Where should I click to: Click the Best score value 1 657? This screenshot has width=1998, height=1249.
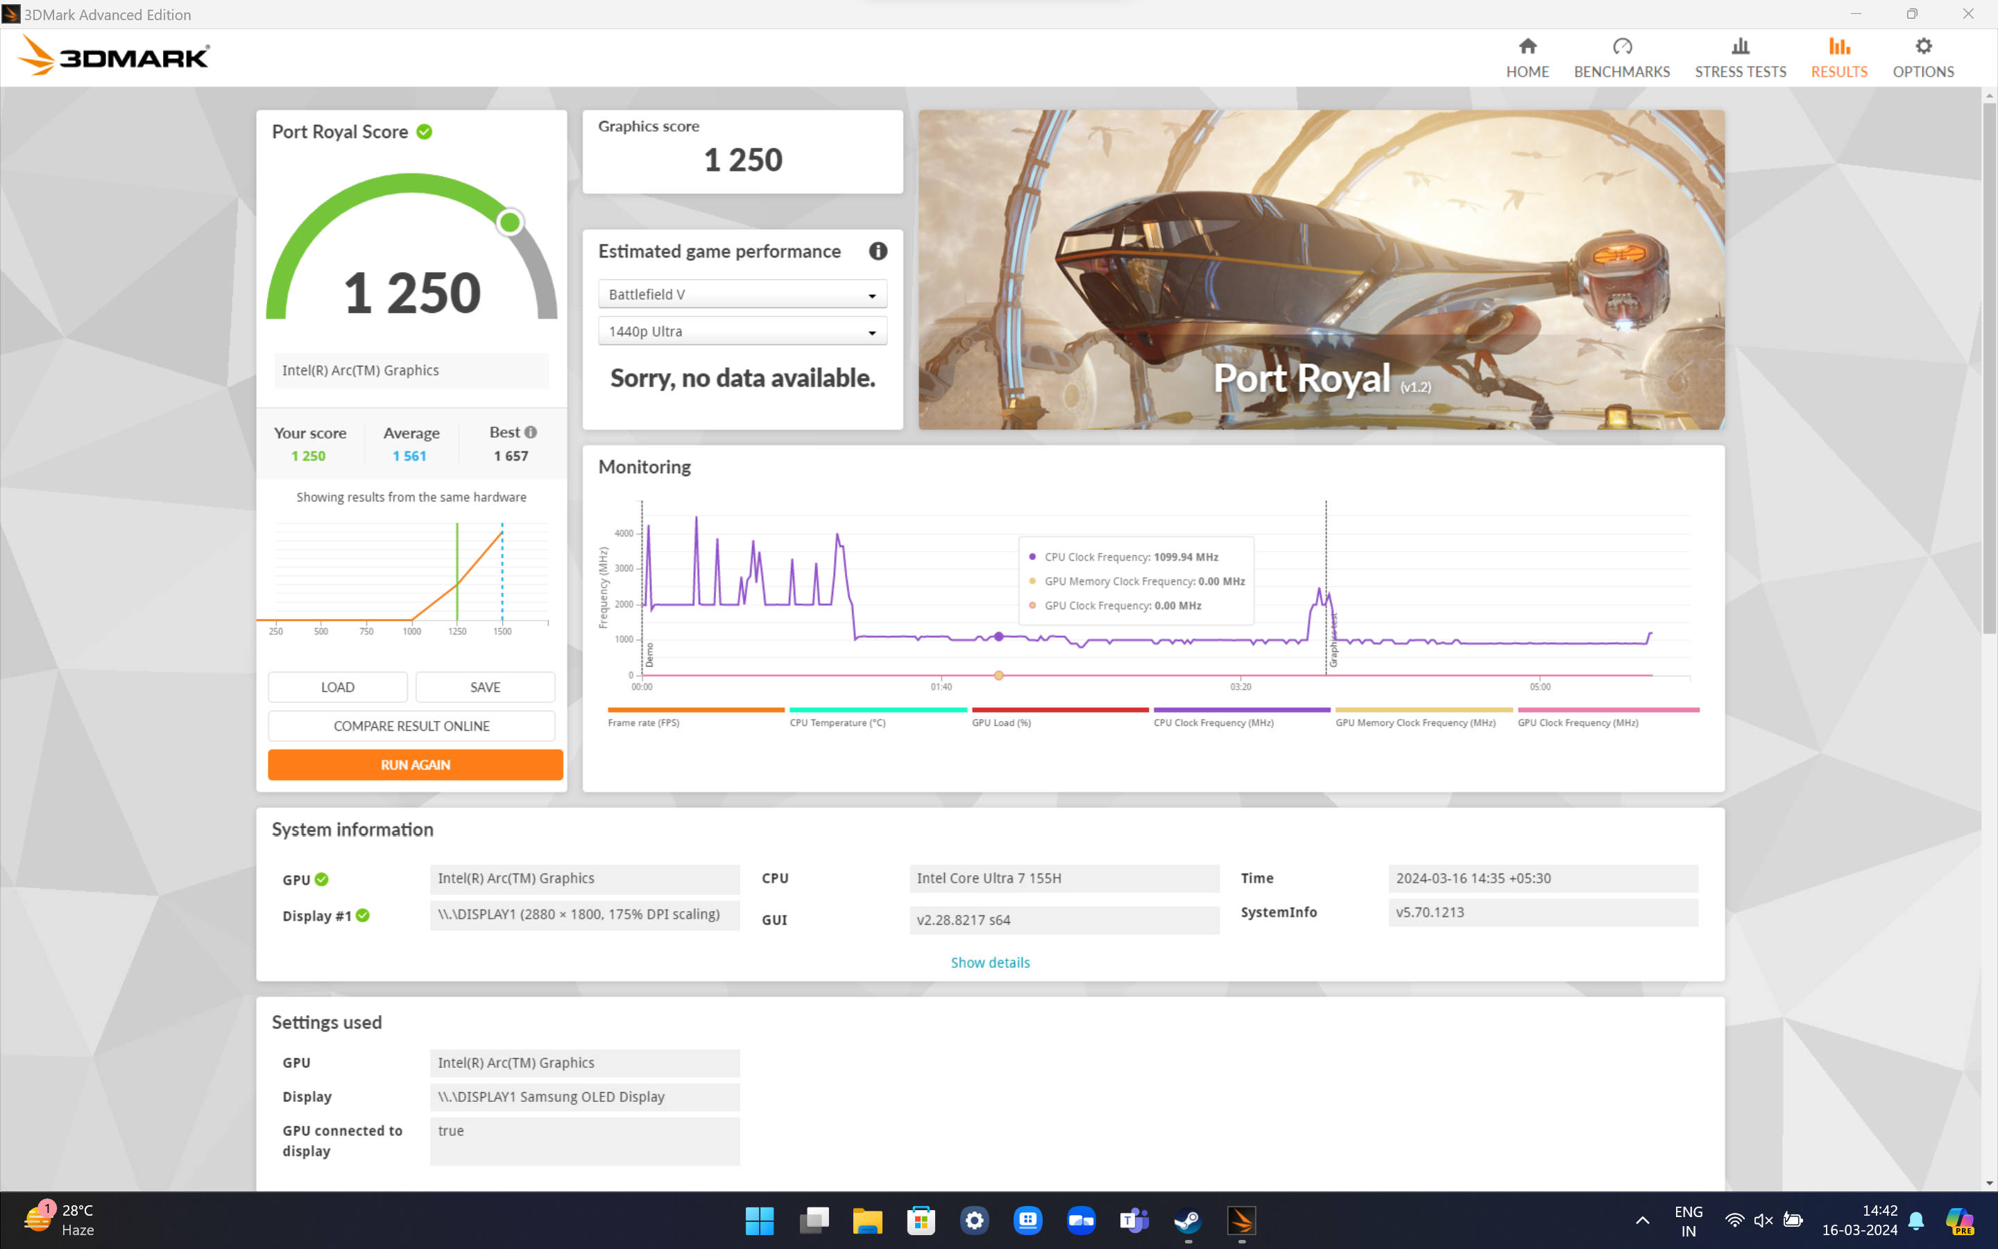pos(511,456)
